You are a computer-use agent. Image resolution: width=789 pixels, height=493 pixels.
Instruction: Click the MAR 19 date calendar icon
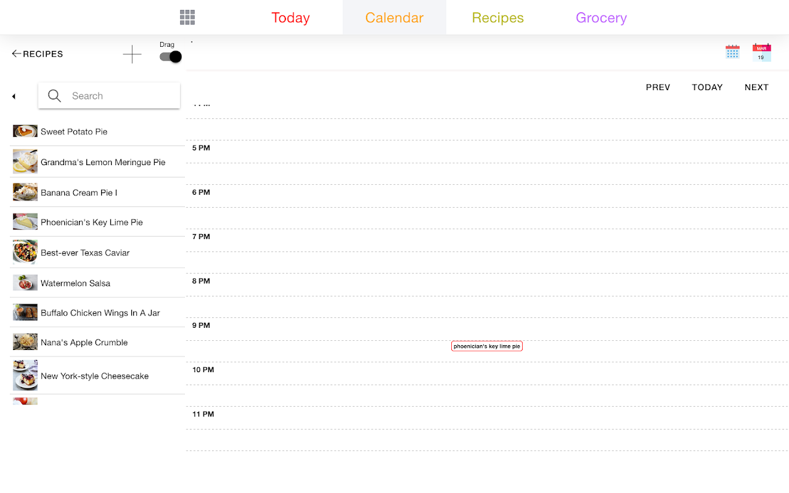(761, 52)
